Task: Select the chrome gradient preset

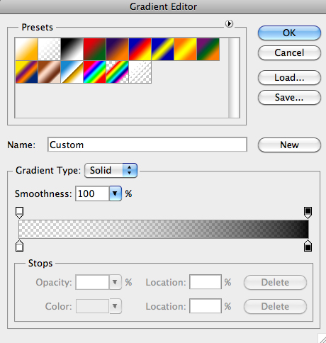Action: (x=72, y=72)
